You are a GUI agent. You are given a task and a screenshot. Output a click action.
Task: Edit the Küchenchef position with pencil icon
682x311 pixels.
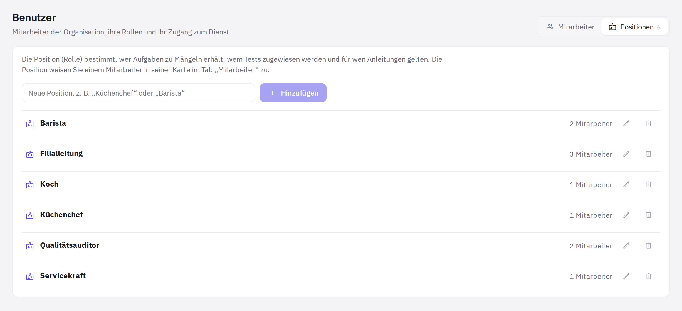[626, 215]
